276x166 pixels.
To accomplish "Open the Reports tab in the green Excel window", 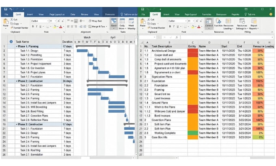I will (235, 15).
